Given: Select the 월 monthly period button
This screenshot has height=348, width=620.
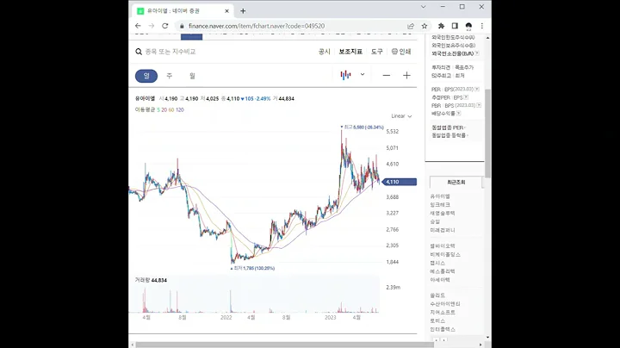Looking at the screenshot, I should coord(192,76).
